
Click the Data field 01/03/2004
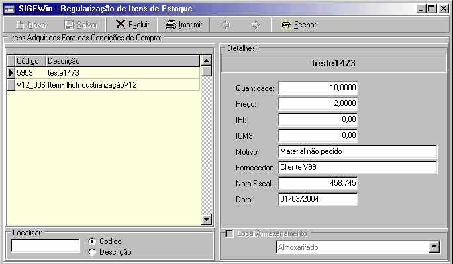(318, 199)
